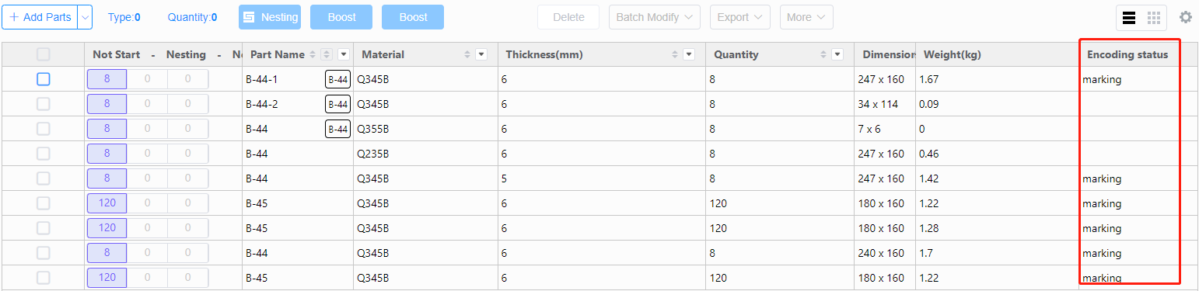Check the B-44-1 row checkbox
The image size is (1199, 291).
click(44, 79)
